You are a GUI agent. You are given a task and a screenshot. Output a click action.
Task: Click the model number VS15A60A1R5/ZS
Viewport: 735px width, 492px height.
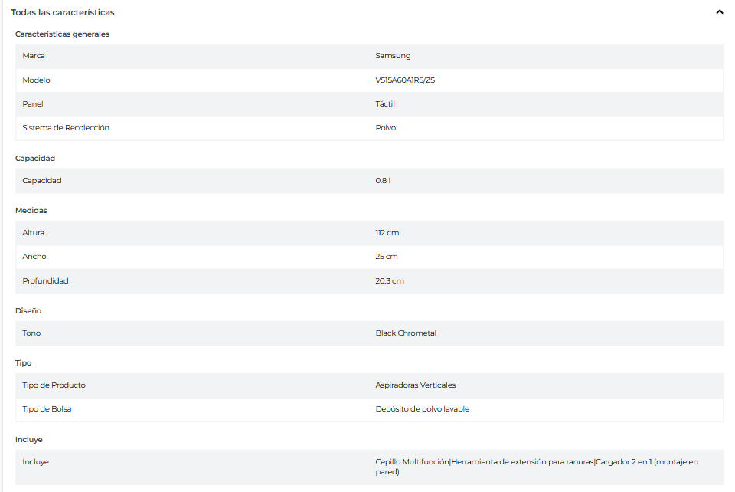[x=405, y=80]
